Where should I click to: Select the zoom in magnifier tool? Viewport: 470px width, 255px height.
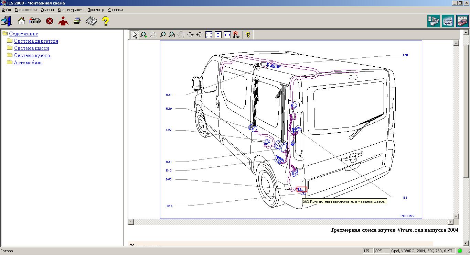pos(144,35)
